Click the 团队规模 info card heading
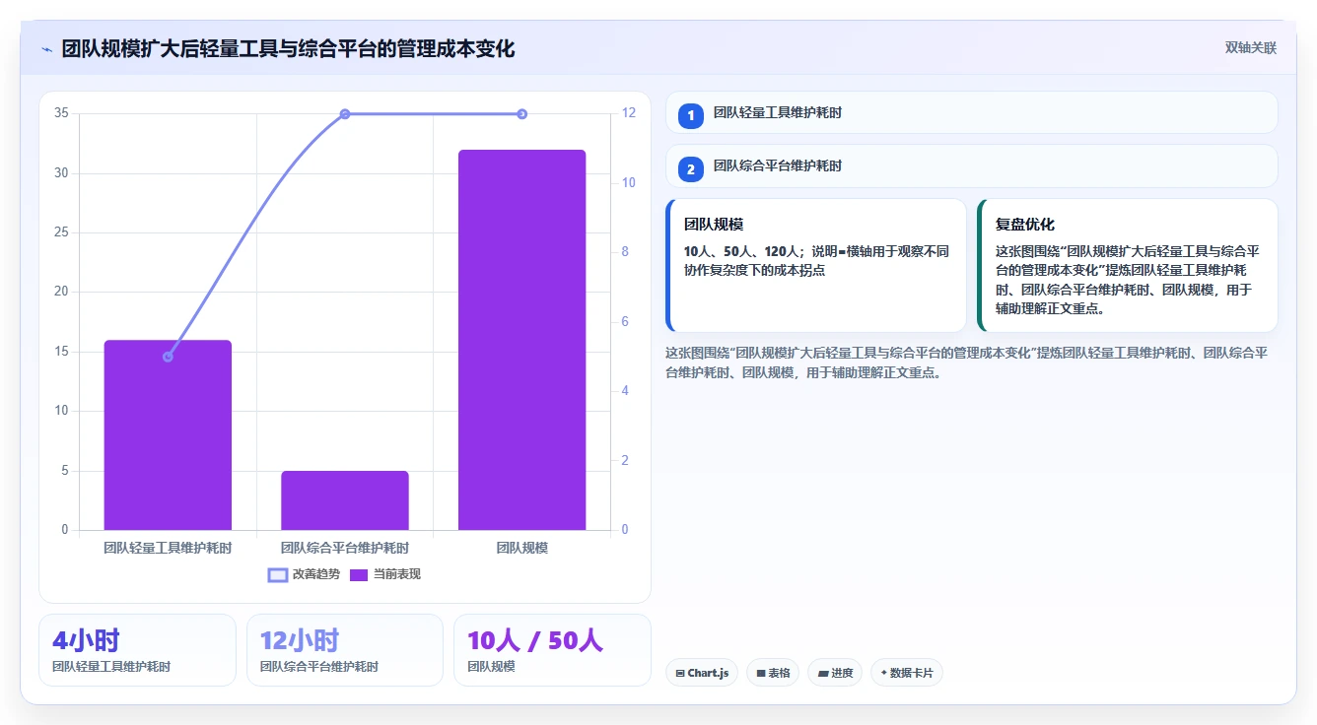The image size is (1317, 725). 714,225
